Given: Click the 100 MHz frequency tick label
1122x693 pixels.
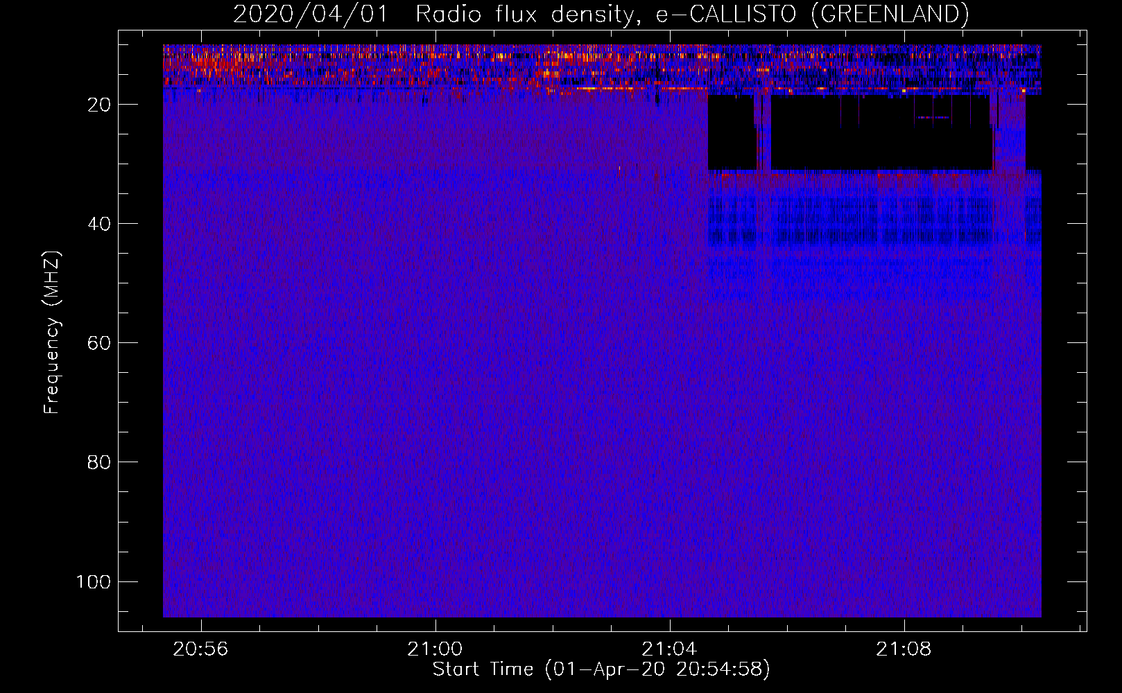Looking at the screenshot, I should [x=94, y=581].
